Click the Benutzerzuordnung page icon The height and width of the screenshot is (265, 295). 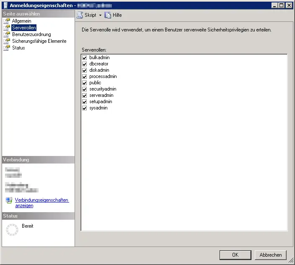point(7,34)
